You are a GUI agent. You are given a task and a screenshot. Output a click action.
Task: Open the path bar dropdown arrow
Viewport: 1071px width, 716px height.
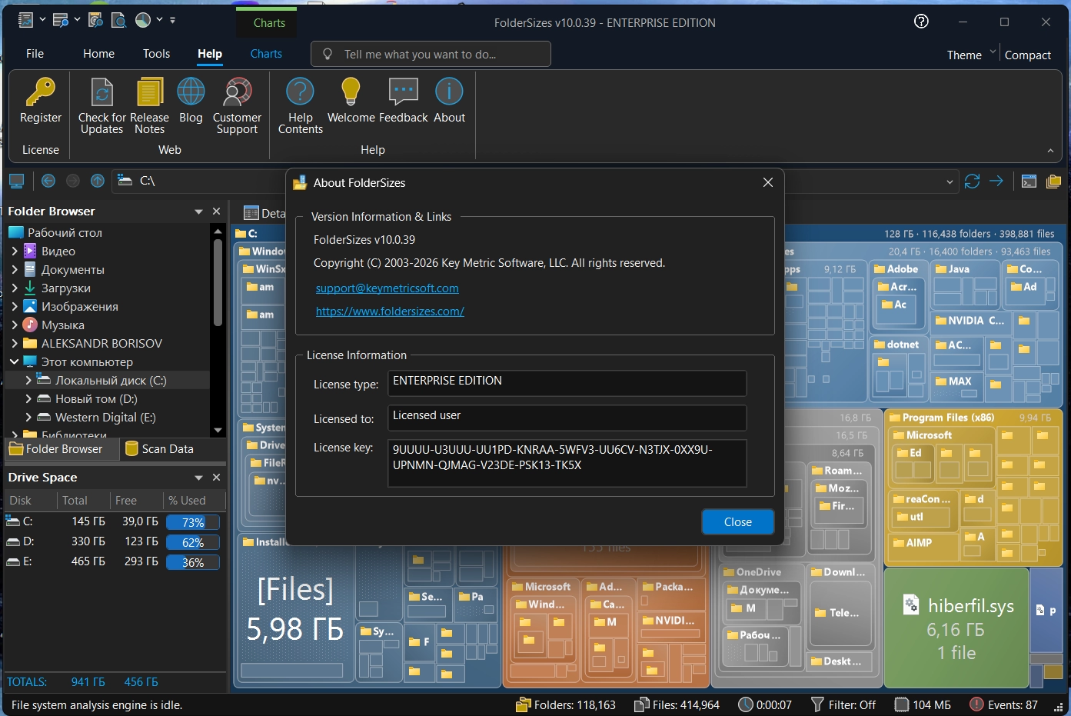point(950,181)
